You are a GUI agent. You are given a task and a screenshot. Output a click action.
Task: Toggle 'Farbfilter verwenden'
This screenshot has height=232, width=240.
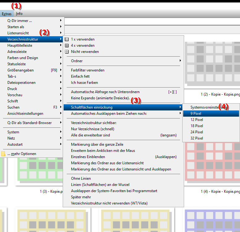[x=123, y=70]
